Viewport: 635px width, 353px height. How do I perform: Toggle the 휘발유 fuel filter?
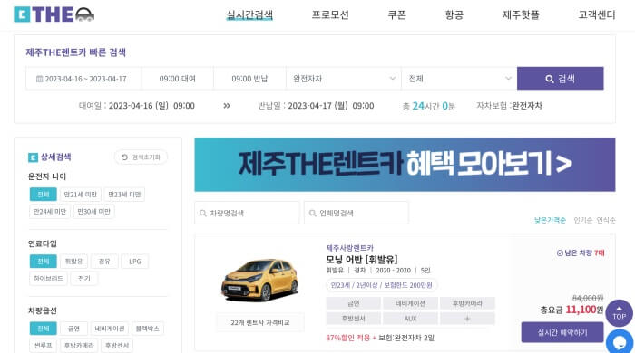pos(73,262)
